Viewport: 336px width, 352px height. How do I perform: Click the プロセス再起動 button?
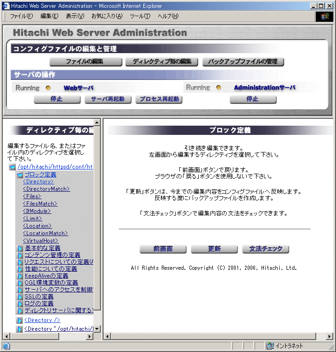[x=159, y=99]
